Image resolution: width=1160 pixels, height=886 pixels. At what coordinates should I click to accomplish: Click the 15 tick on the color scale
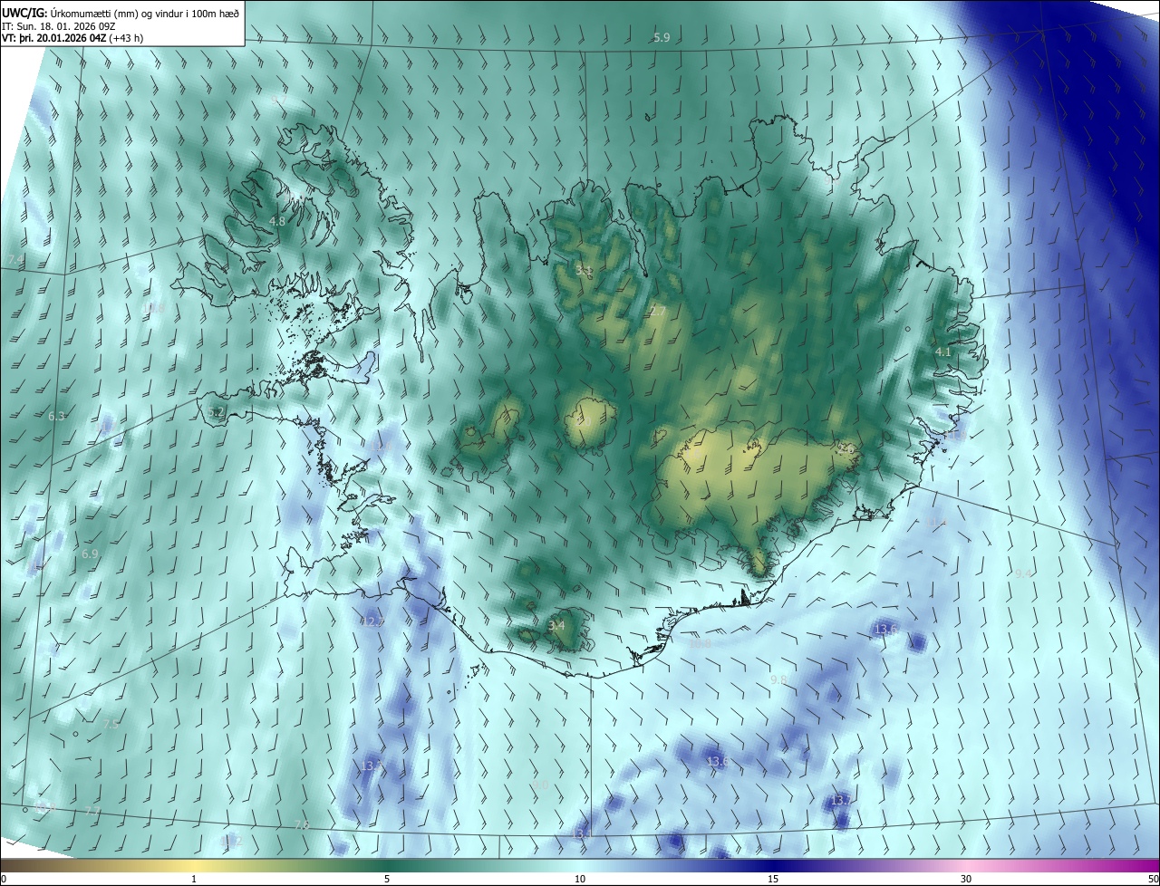tap(773, 879)
